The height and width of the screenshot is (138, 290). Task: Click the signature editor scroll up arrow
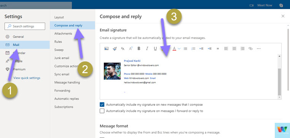[x=279, y=56]
